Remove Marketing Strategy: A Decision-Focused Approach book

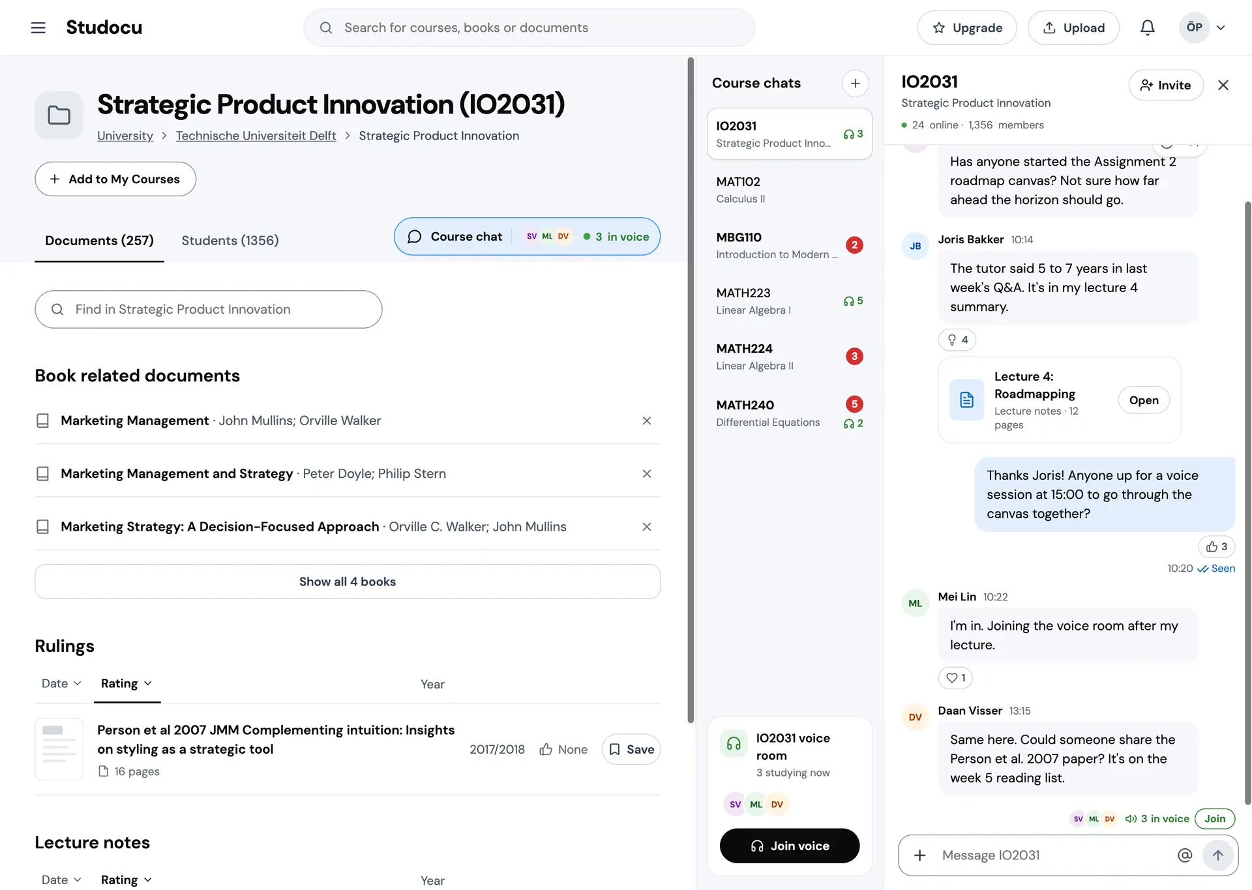tap(646, 526)
